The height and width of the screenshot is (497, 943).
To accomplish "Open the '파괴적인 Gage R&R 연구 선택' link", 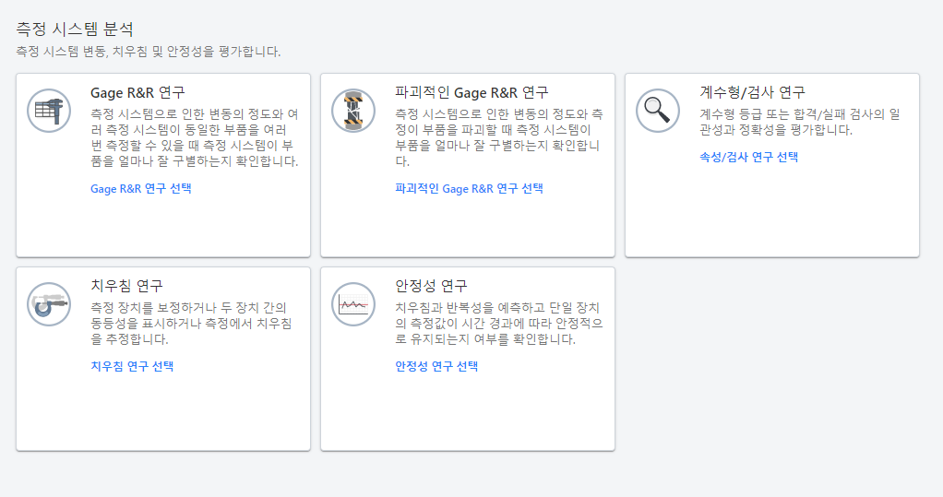I will point(469,189).
